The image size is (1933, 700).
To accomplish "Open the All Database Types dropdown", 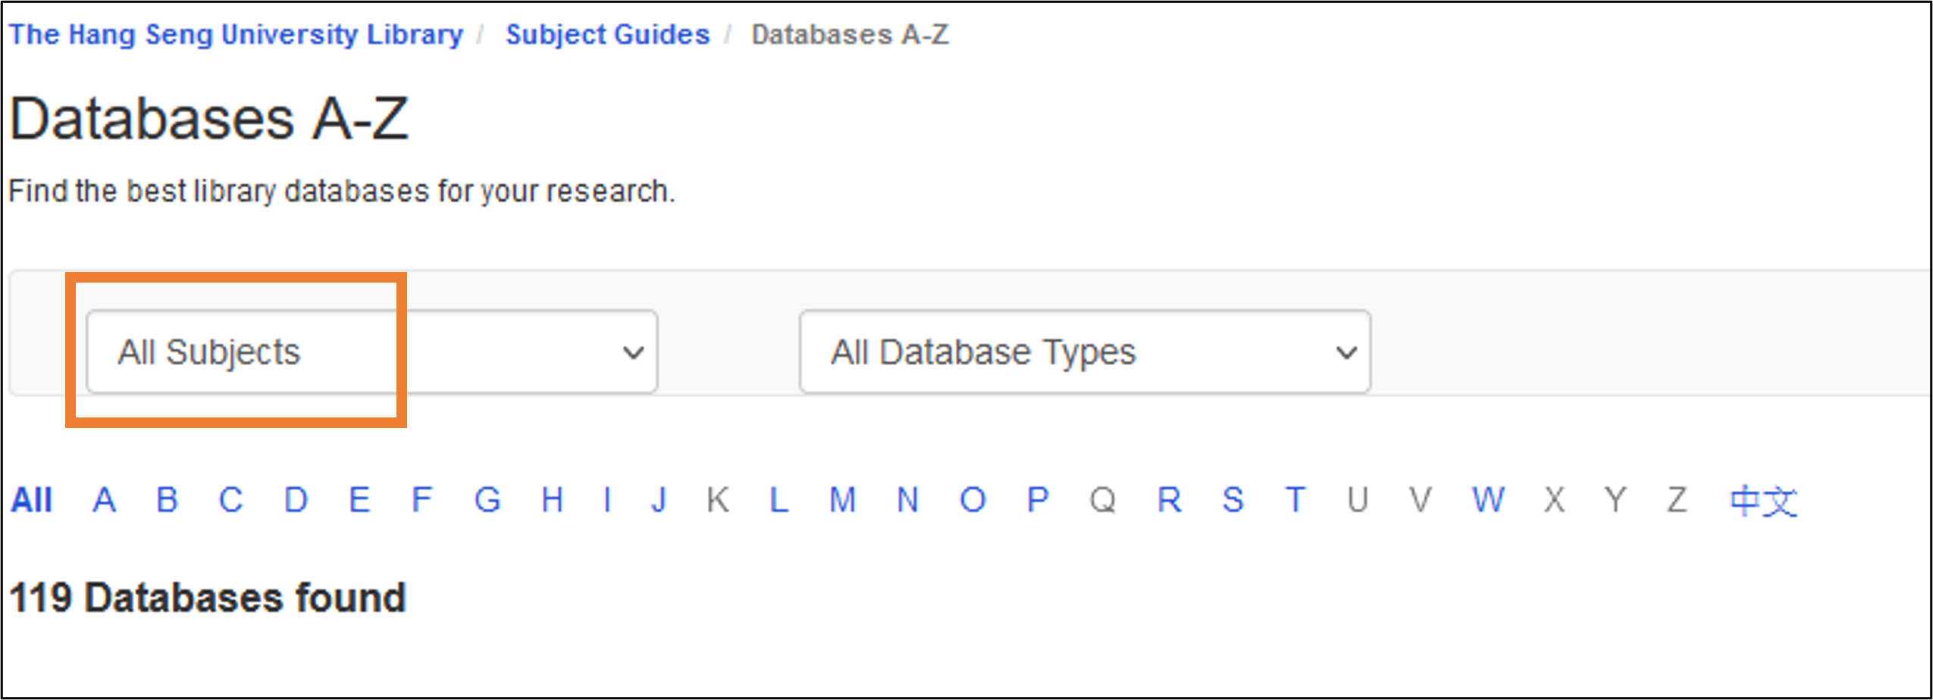I will click(x=1084, y=352).
